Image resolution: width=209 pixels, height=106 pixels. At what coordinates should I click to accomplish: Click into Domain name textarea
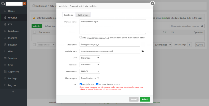pos(113,27)
